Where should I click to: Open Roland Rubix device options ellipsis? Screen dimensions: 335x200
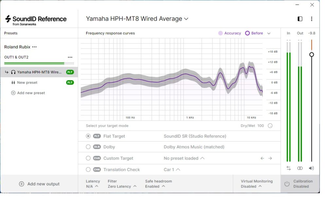pos(34,47)
